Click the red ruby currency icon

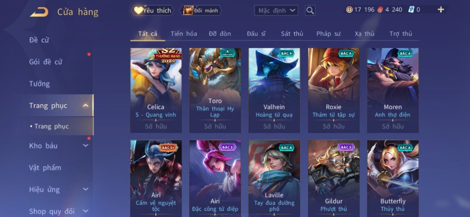coord(380,10)
